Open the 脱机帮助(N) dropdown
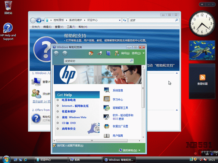This screenshot has height=163, width=218. [130, 150]
